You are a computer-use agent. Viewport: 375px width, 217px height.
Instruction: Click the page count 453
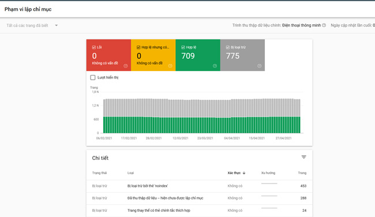pos(303,186)
